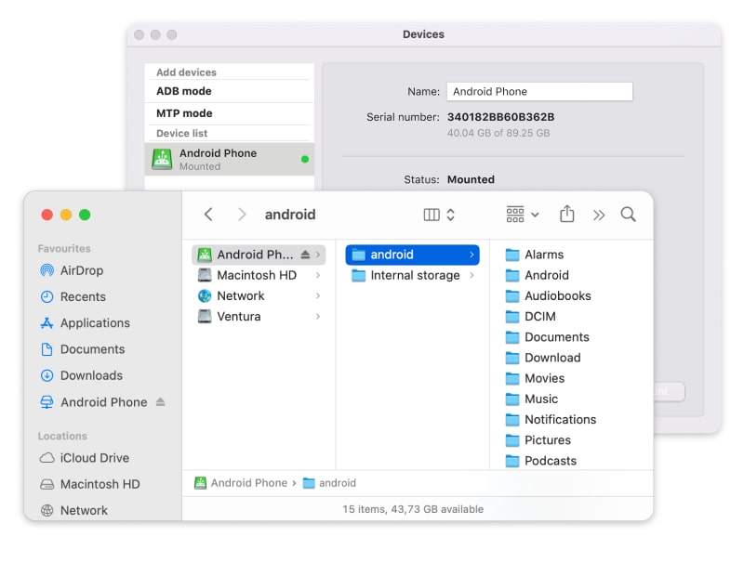The width and height of the screenshot is (744, 576).
Task: Click the serial number 340182BB60B362B
Action: pos(500,117)
